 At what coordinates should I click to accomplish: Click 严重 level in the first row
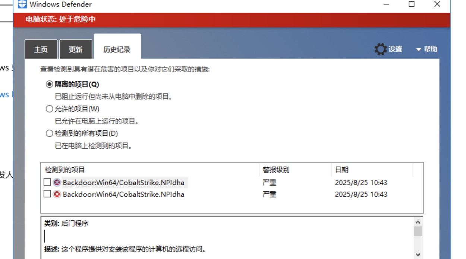pyautogui.click(x=270, y=183)
